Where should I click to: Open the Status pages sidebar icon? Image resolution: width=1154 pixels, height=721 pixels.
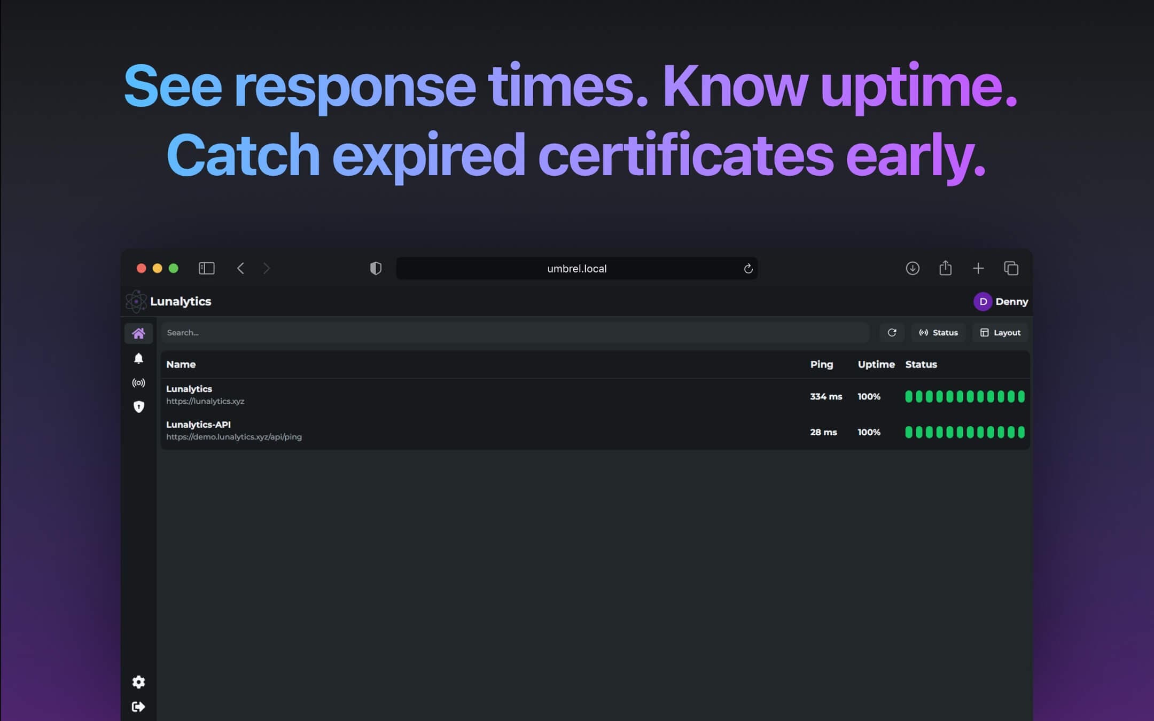tap(138, 383)
